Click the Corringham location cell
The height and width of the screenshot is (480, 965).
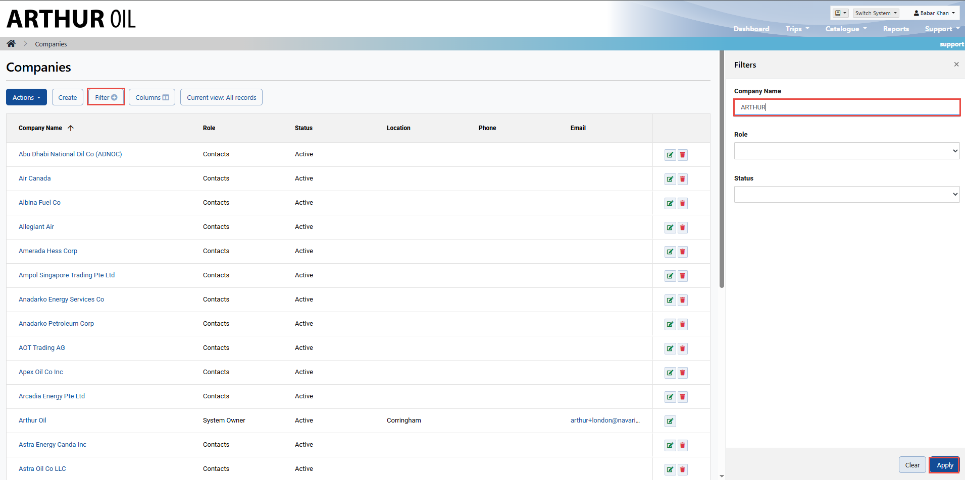tap(404, 421)
